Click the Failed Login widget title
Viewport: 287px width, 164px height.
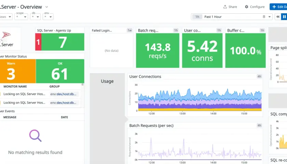[x=102, y=30]
